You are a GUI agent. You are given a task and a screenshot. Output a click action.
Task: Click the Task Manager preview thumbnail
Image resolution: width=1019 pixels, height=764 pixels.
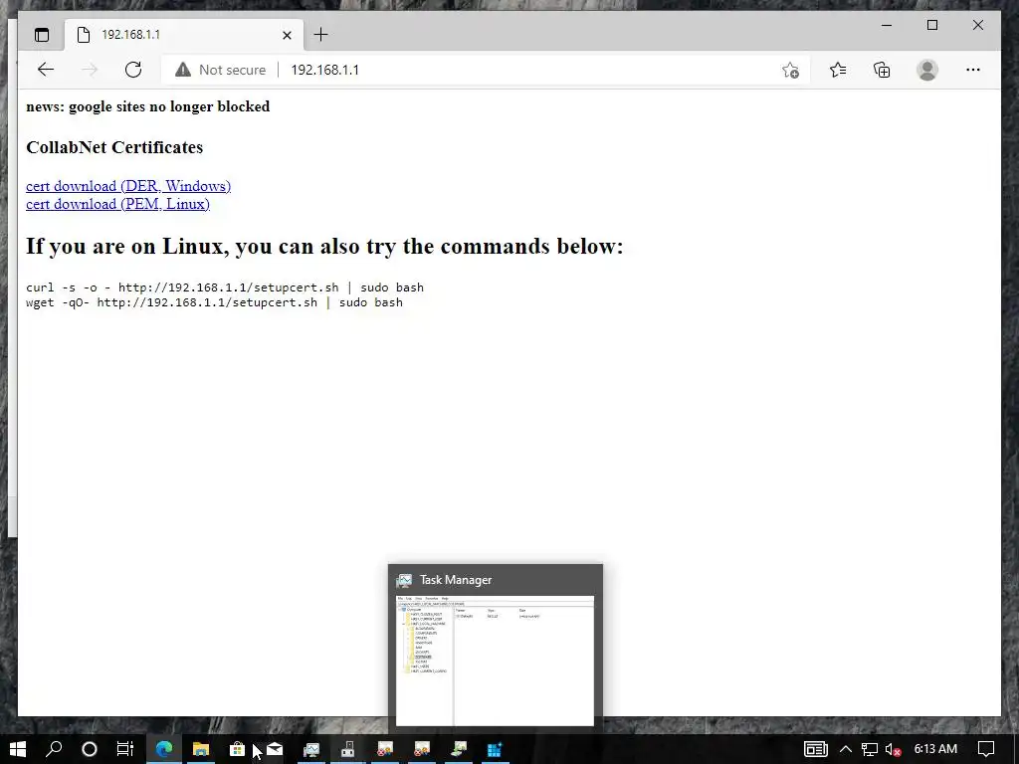coord(495,661)
